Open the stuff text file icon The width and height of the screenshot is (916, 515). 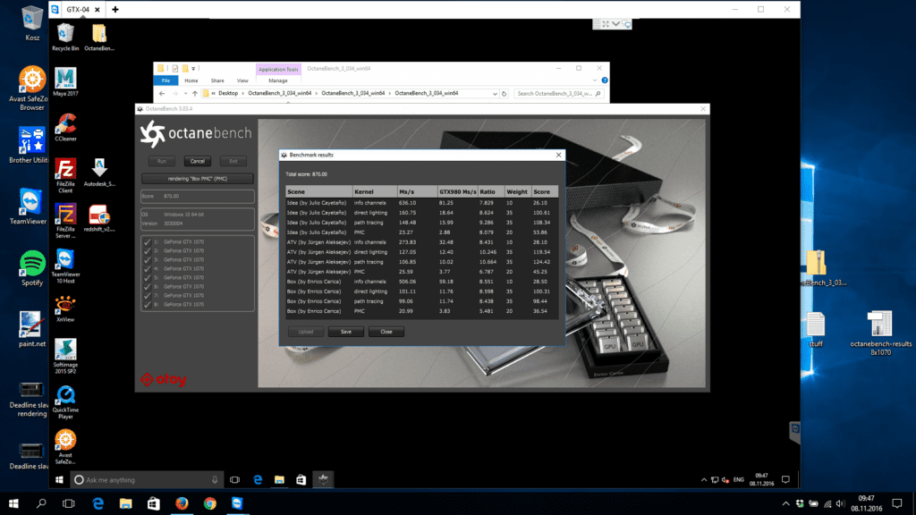(816, 330)
